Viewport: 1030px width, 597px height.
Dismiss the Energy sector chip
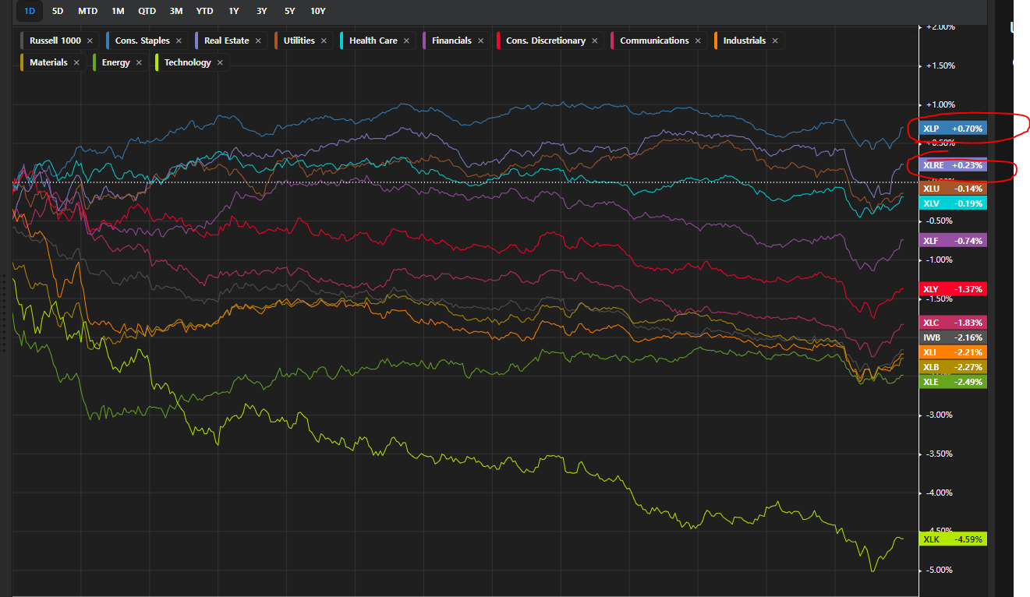(139, 62)
